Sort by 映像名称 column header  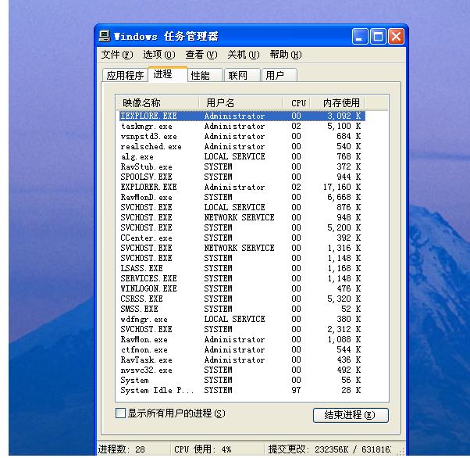click(158, 103)
